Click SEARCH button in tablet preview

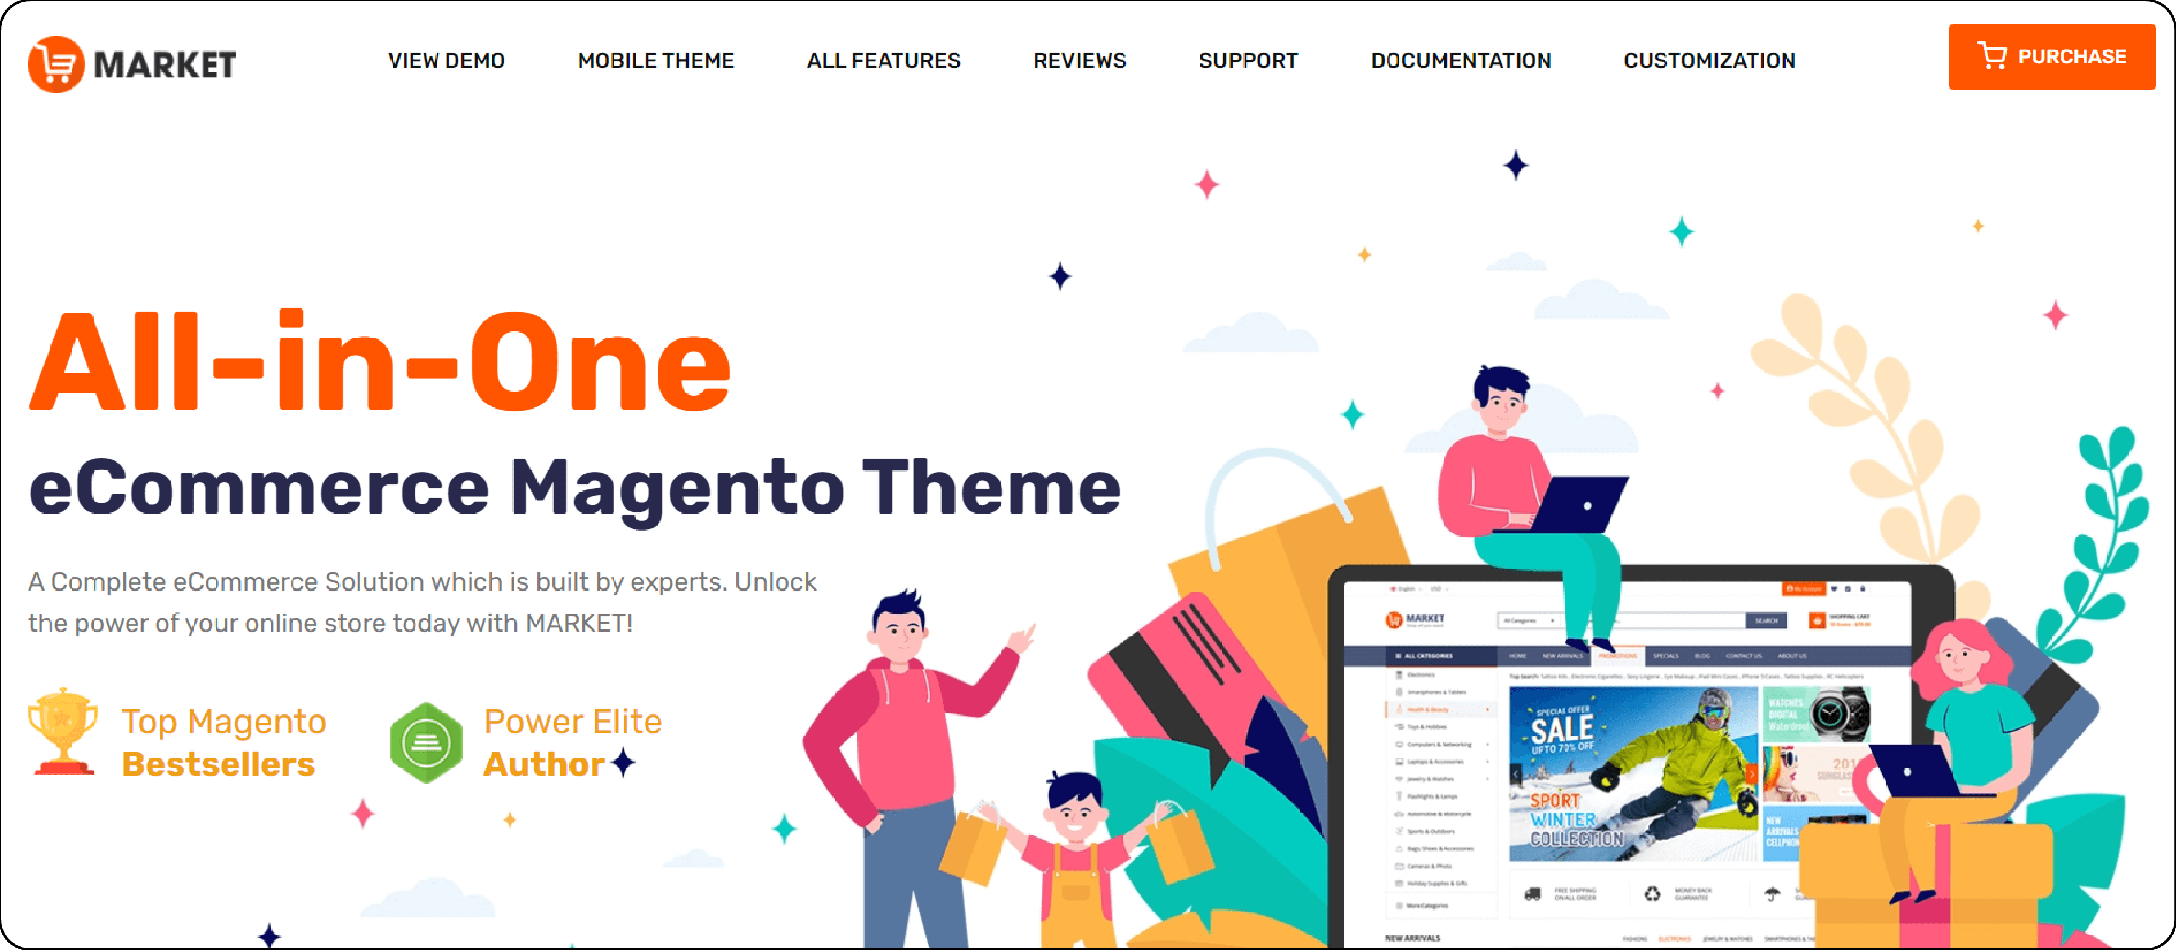tap(1766, 620)
